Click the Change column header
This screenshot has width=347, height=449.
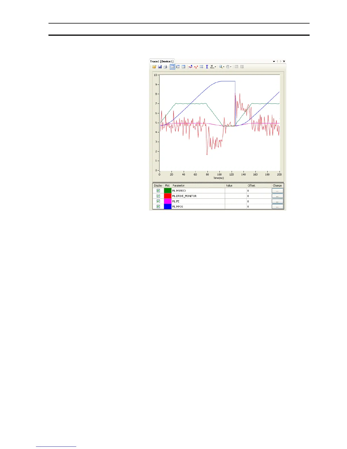(x=277, y=186)
